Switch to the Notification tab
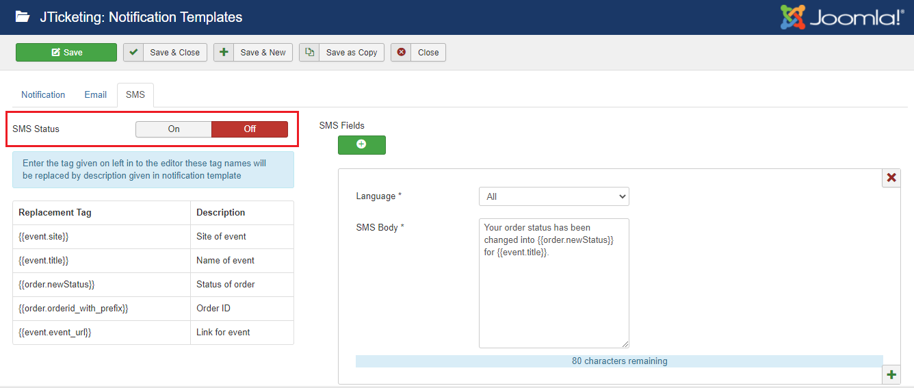 43,95
